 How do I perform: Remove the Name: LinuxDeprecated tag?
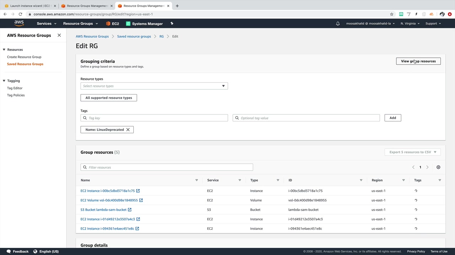tap(128, 130)
